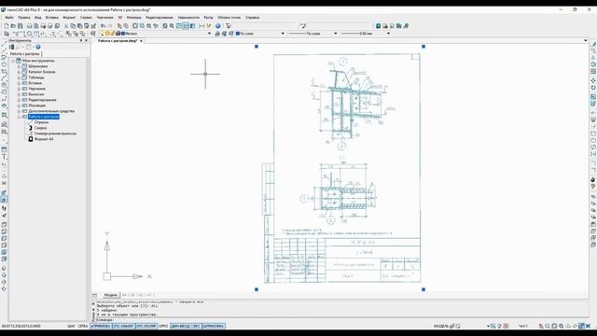
Task: Click the Cut scissors icon
Action: pos(66,26)
